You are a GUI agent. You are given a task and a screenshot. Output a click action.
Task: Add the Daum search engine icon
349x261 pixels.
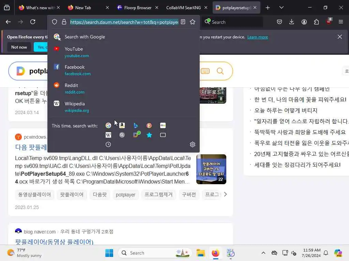pos(137,135)
